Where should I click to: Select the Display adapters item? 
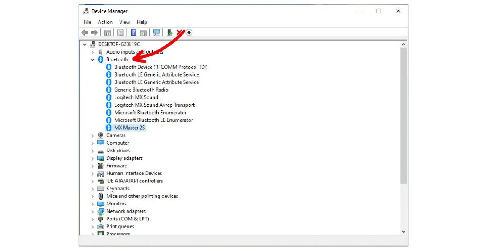pyautogui.click(x=124, y=158)
